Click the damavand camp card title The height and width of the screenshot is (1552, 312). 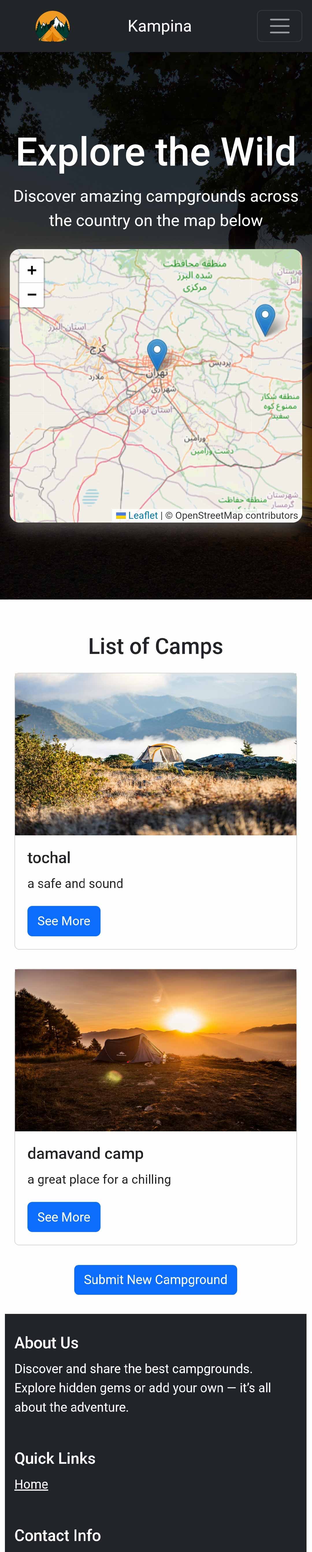(x=85, y=1153)
